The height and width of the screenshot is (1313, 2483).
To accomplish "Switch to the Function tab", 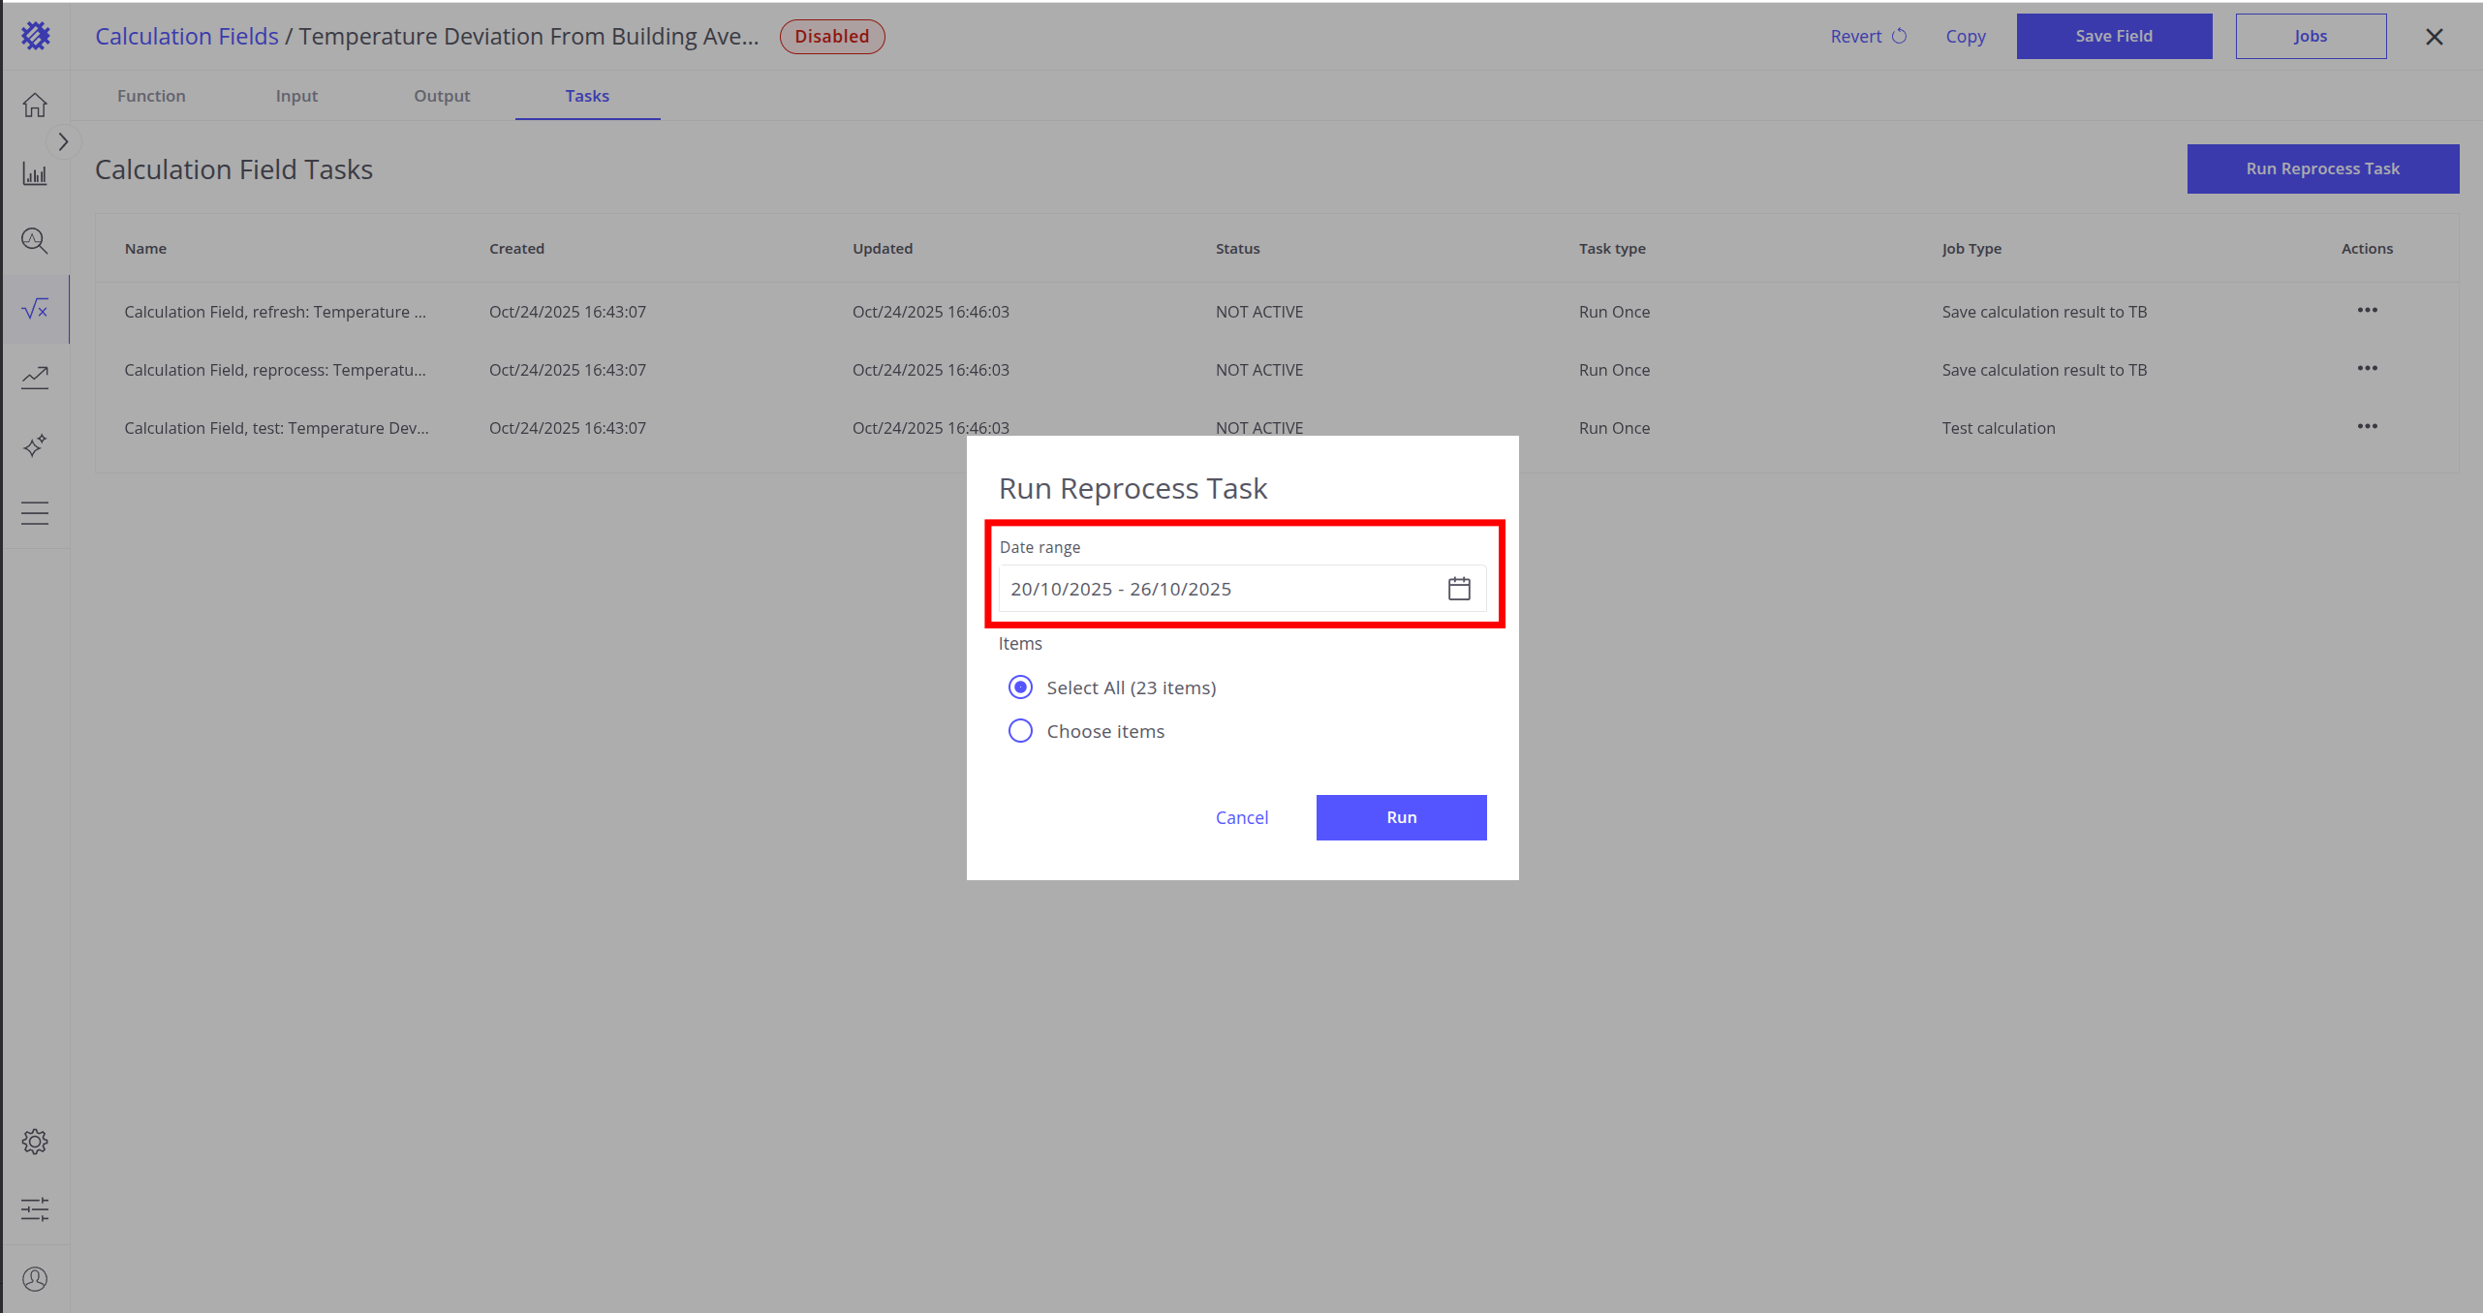I will (151, 96).
